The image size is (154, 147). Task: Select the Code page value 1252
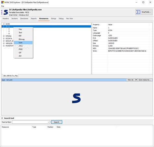click(x=110, y=36)
